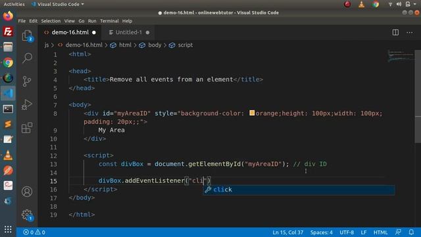
Task: Open the Edit menu
Action: (34, 21)
